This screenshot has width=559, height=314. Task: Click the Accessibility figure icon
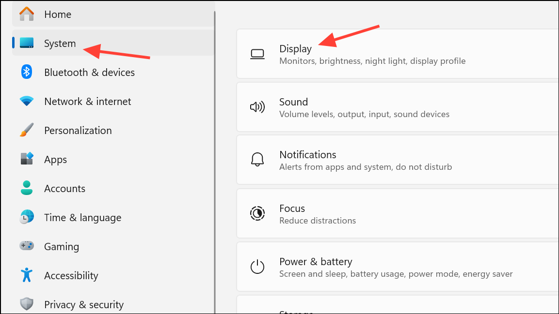[x=27, y=275]
